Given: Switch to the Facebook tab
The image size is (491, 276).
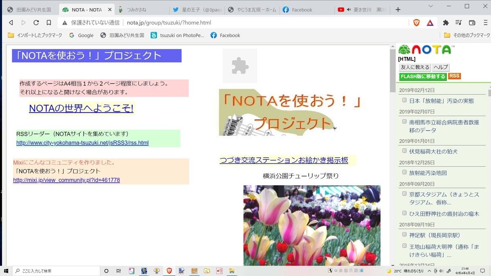Looking at the screenshot, I should coord(306,10).
